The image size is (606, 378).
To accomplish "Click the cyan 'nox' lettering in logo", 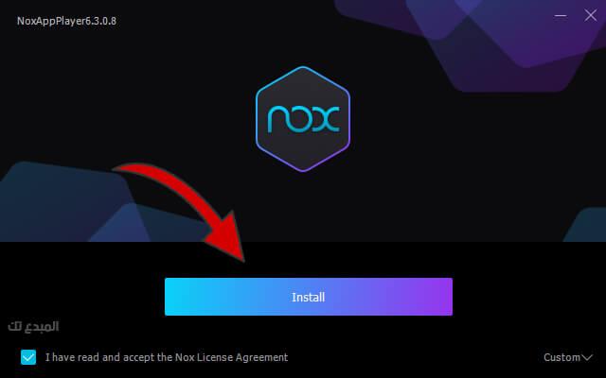I will click(303, 119).
